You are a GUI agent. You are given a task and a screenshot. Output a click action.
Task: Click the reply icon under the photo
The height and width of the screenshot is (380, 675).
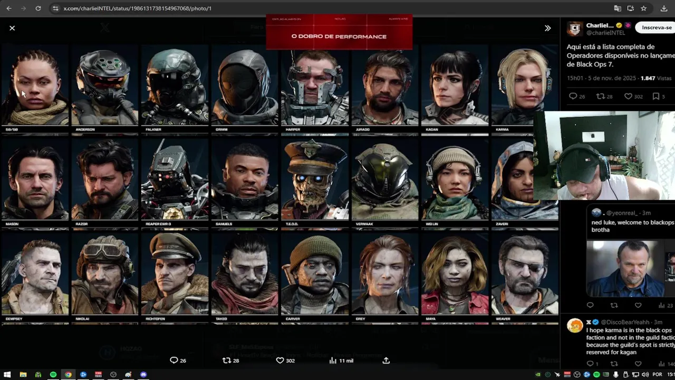pyautogui.click(x=173, y=360)
